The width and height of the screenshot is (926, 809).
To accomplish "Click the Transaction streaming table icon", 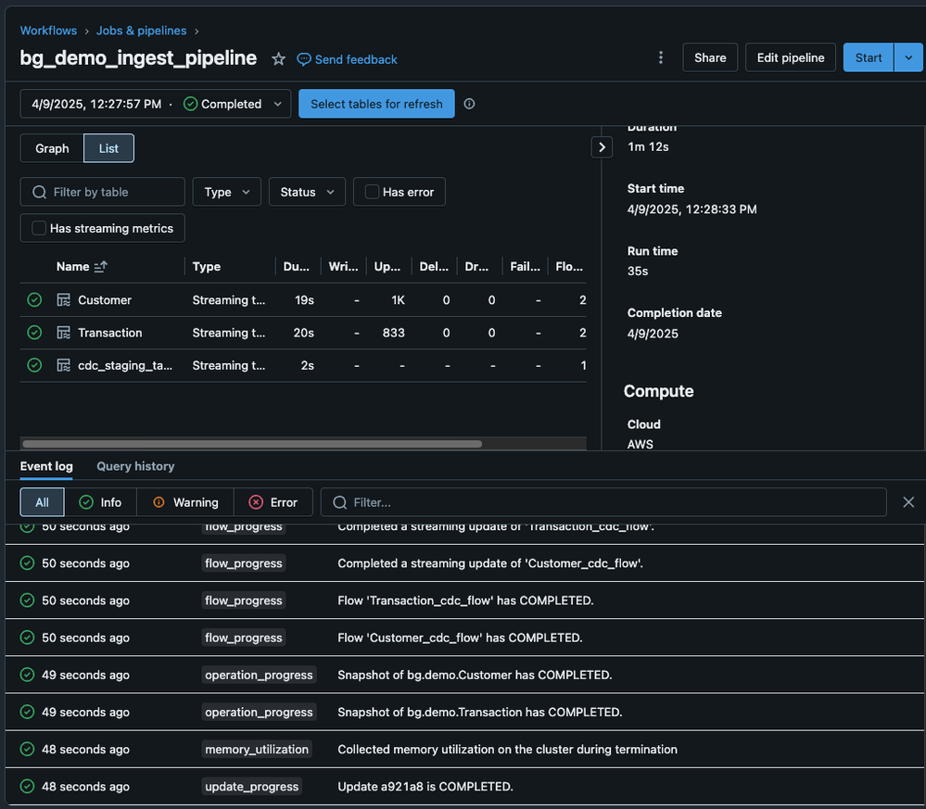I will point(63,333).
